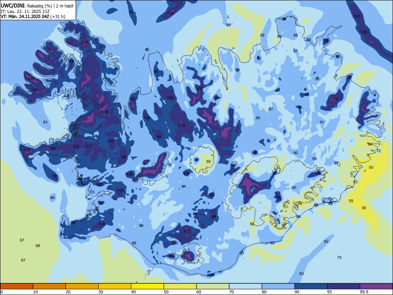
Task: Click the 'UWC/DINI' title text
Action: (13, 6)
